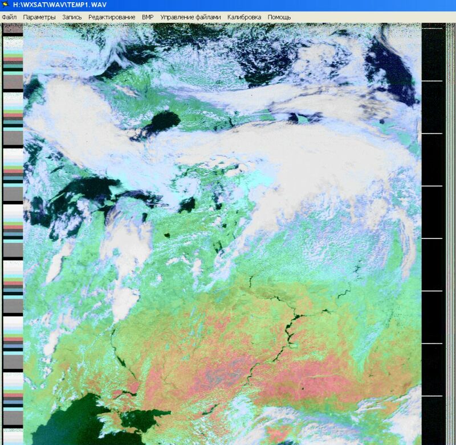Open the BMP menu
Image resolution: width=456 pixels, height=445 pixels.
[x=148, y=17]
